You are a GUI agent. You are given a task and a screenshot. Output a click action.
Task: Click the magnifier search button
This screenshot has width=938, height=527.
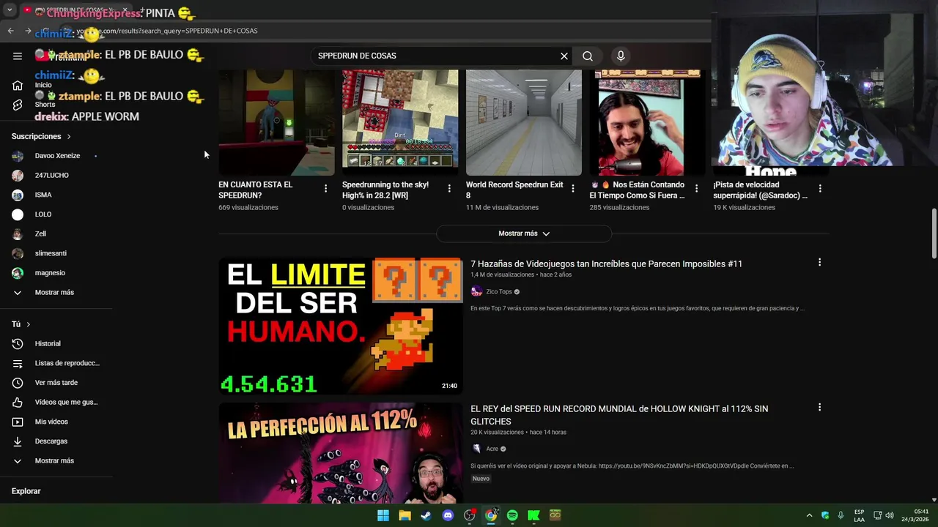(x=588, y=56)
